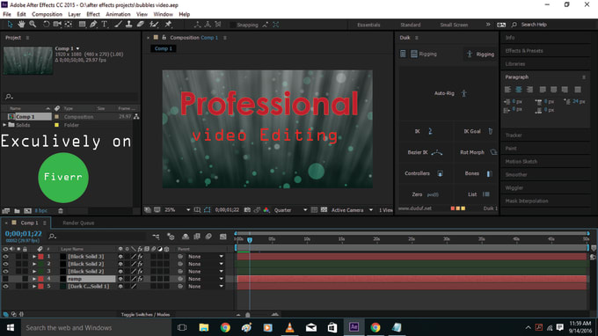Screen dimensions: 598x336
Task: Select the Zoom magnifier tool
Action: [x=33, y=25]
